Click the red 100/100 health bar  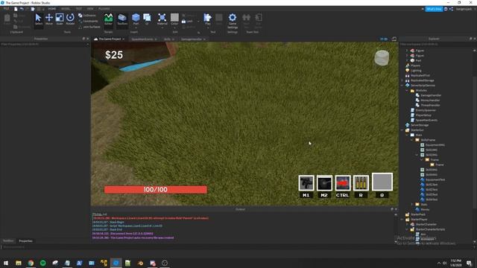click(156, 190)
